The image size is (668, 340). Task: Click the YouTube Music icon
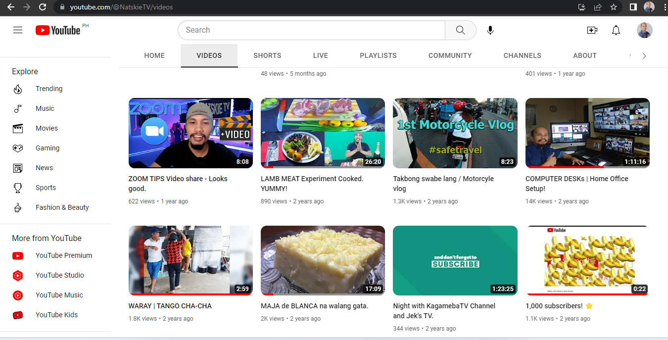(18, 295)
